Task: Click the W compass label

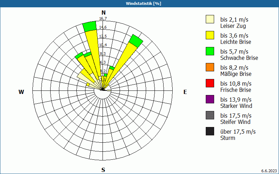Action: (21, 92)
